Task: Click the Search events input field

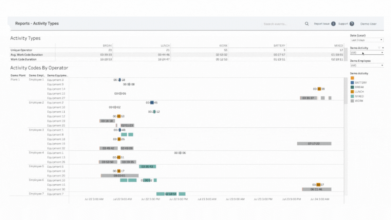Action: tap(278, 23)
